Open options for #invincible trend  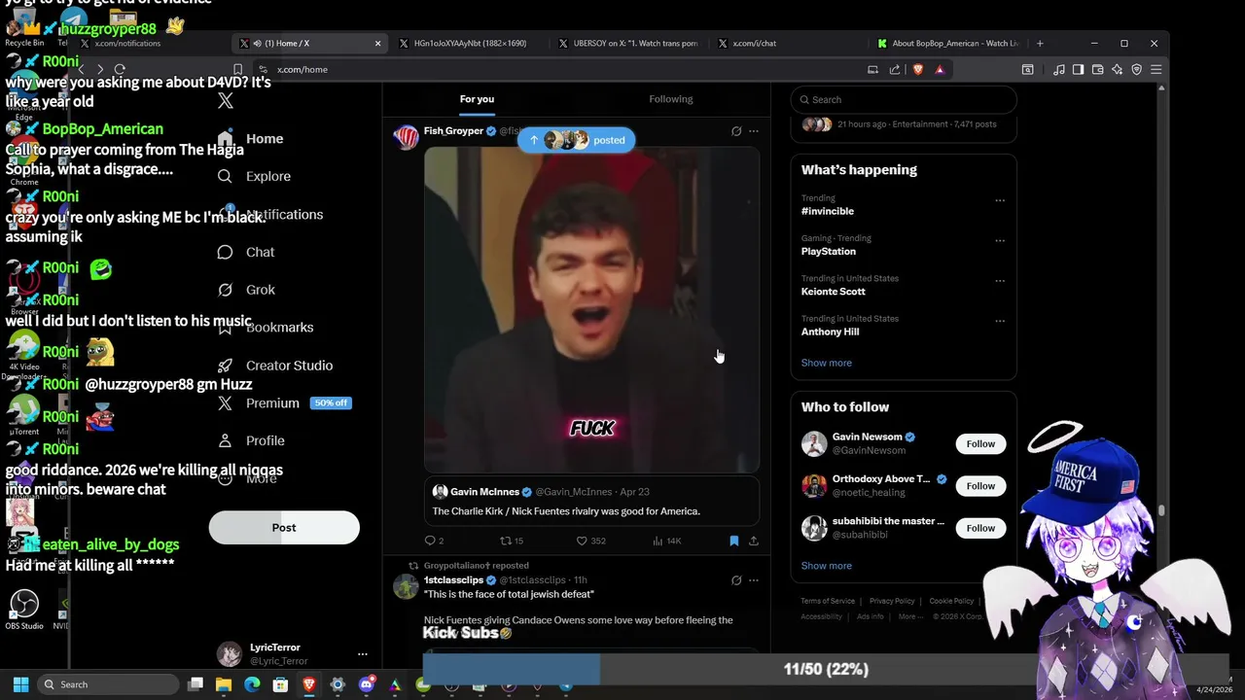click(1000, 200)
